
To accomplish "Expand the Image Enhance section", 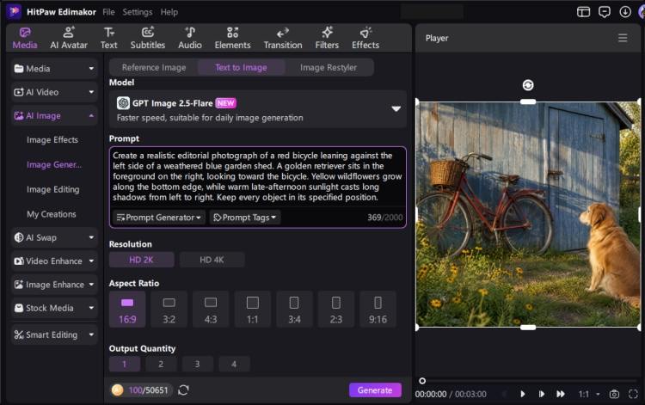I will (x=54, y=285).
